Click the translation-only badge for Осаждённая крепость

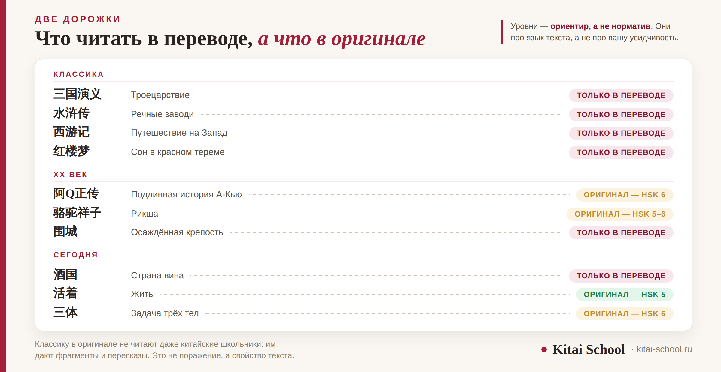(x=621, y=233)
